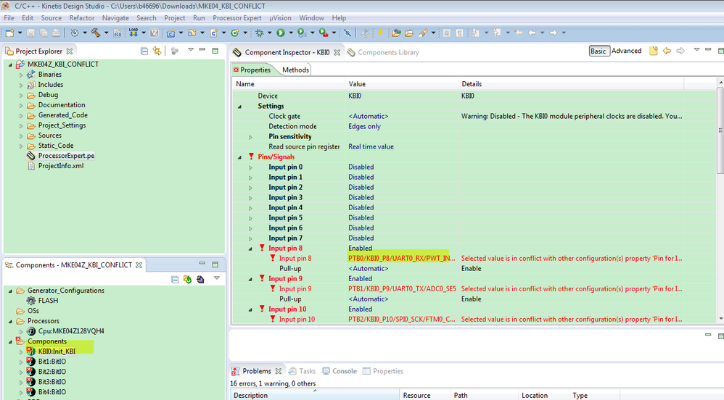Click the Back to last edit location arrow
This screenshot has height=400, width=724.
pos(519,33)
